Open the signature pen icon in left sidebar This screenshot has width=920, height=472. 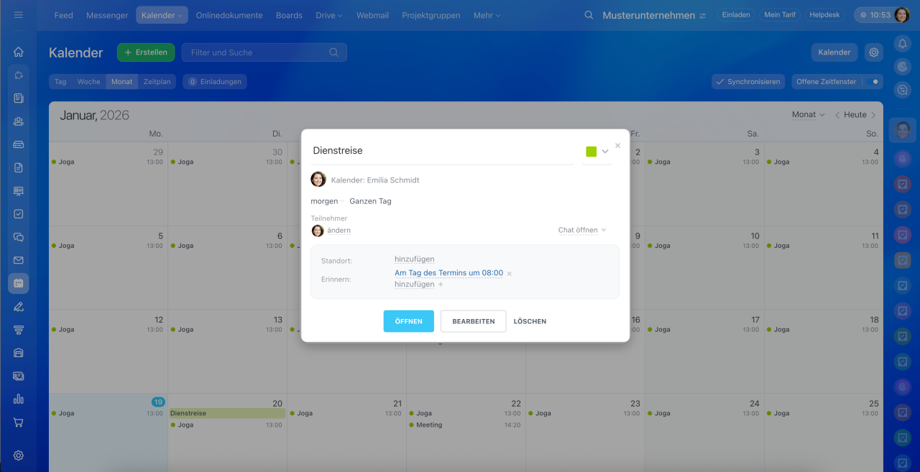19,307
